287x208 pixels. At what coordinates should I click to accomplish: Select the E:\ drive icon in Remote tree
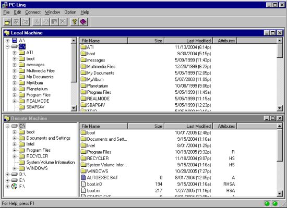point(14,180)
